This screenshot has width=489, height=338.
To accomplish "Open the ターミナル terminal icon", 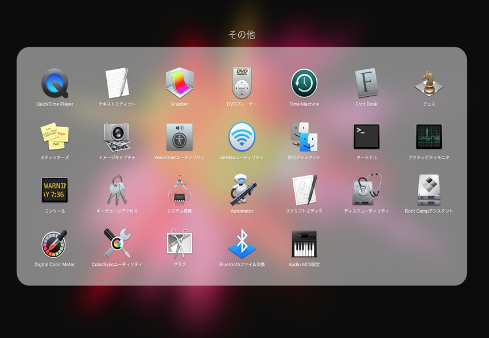I will [366, 136].
